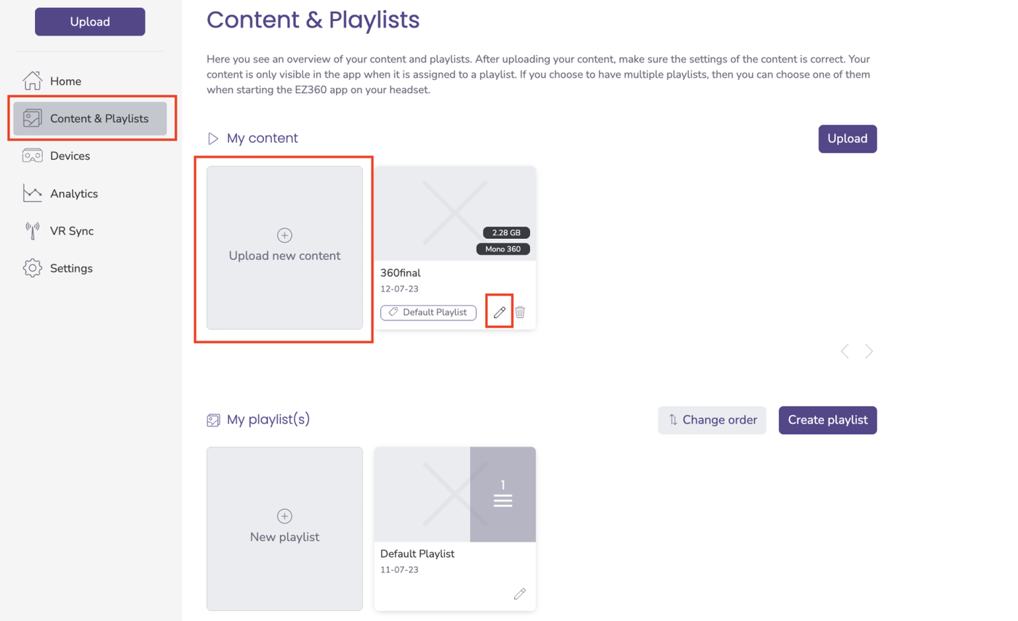The image size is (1018, 621).
Task: Click the plus icon in Upload new content
Action: click(284, 235)
